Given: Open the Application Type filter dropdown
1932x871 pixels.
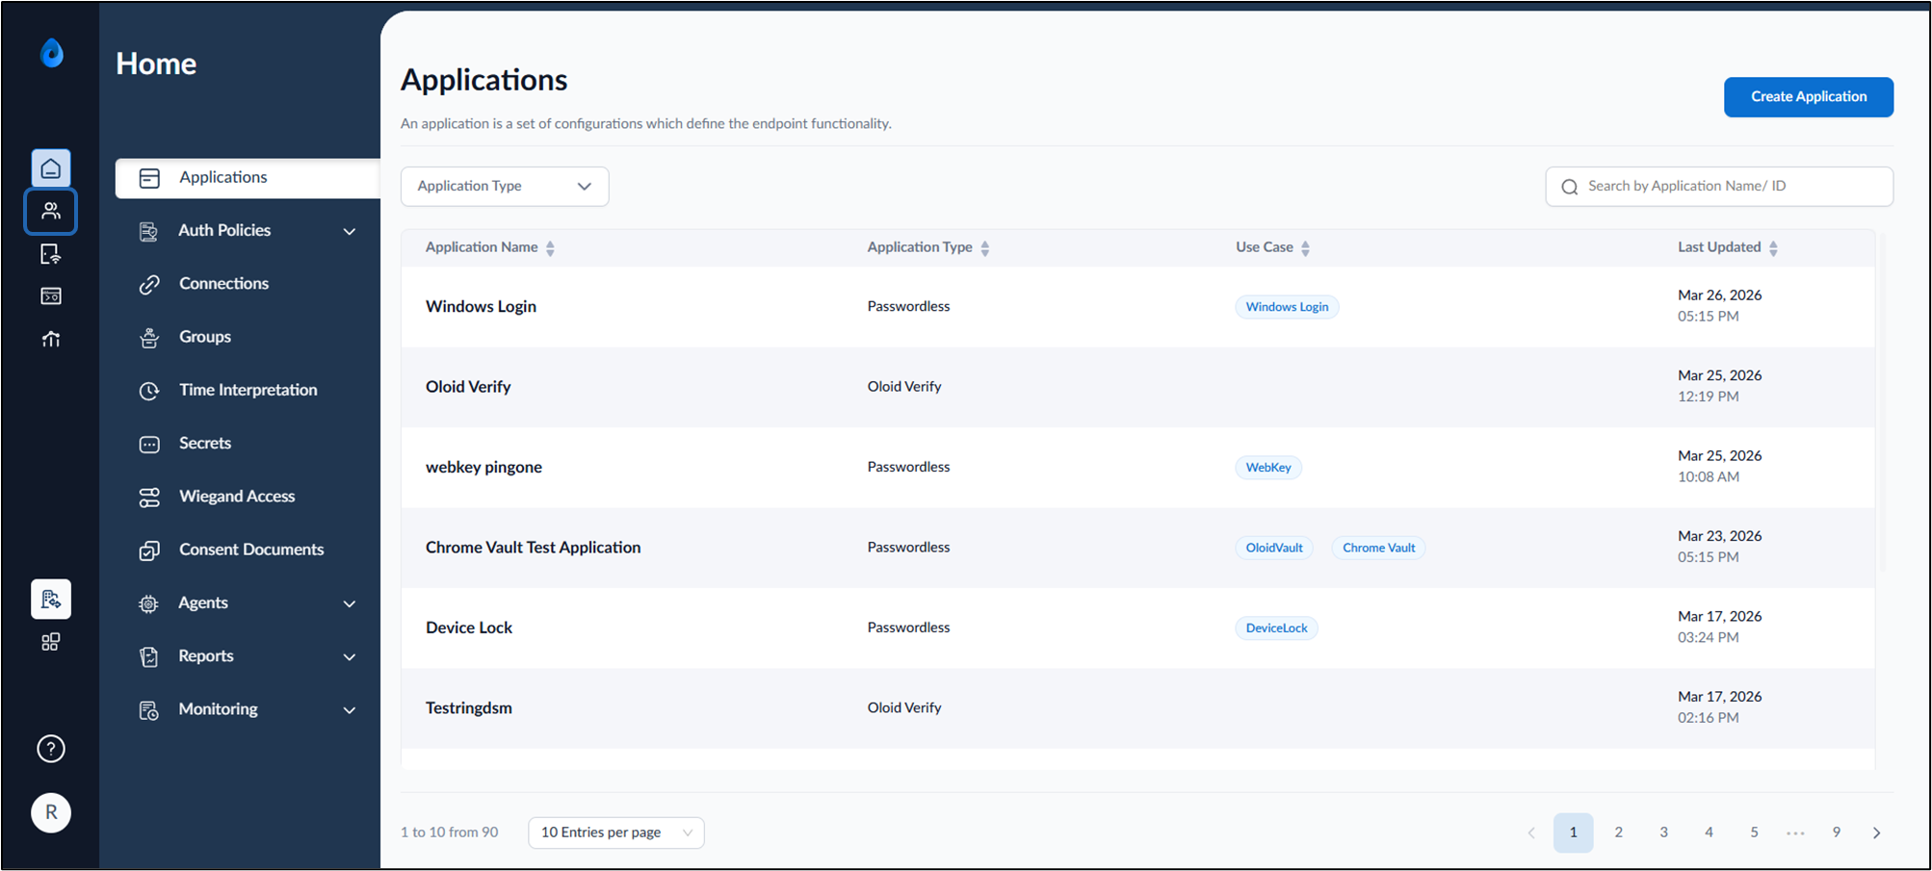Looking at the screenshot, I should [505, 187].
